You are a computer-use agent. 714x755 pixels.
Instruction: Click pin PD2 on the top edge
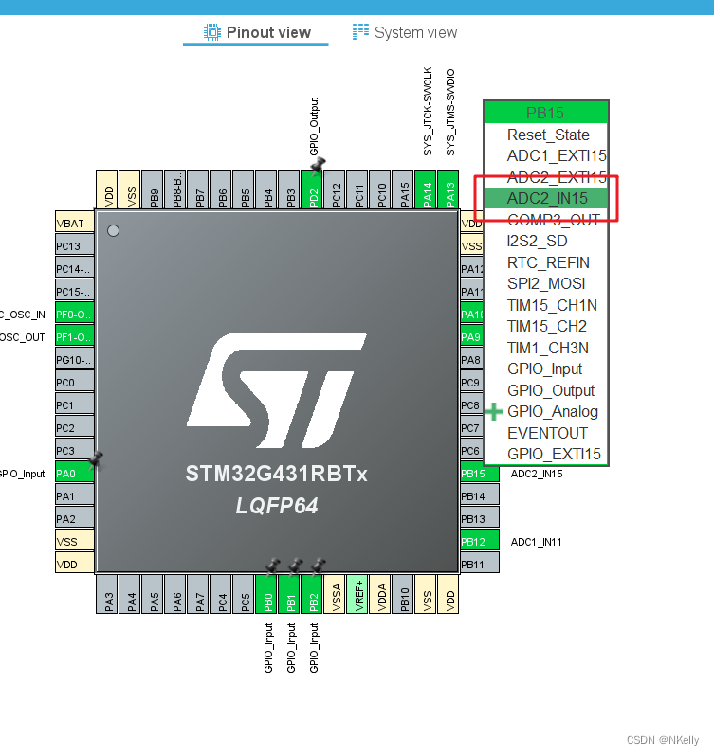point(313,189)
